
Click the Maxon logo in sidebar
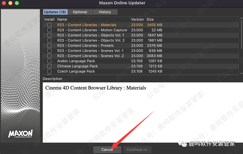20,134
